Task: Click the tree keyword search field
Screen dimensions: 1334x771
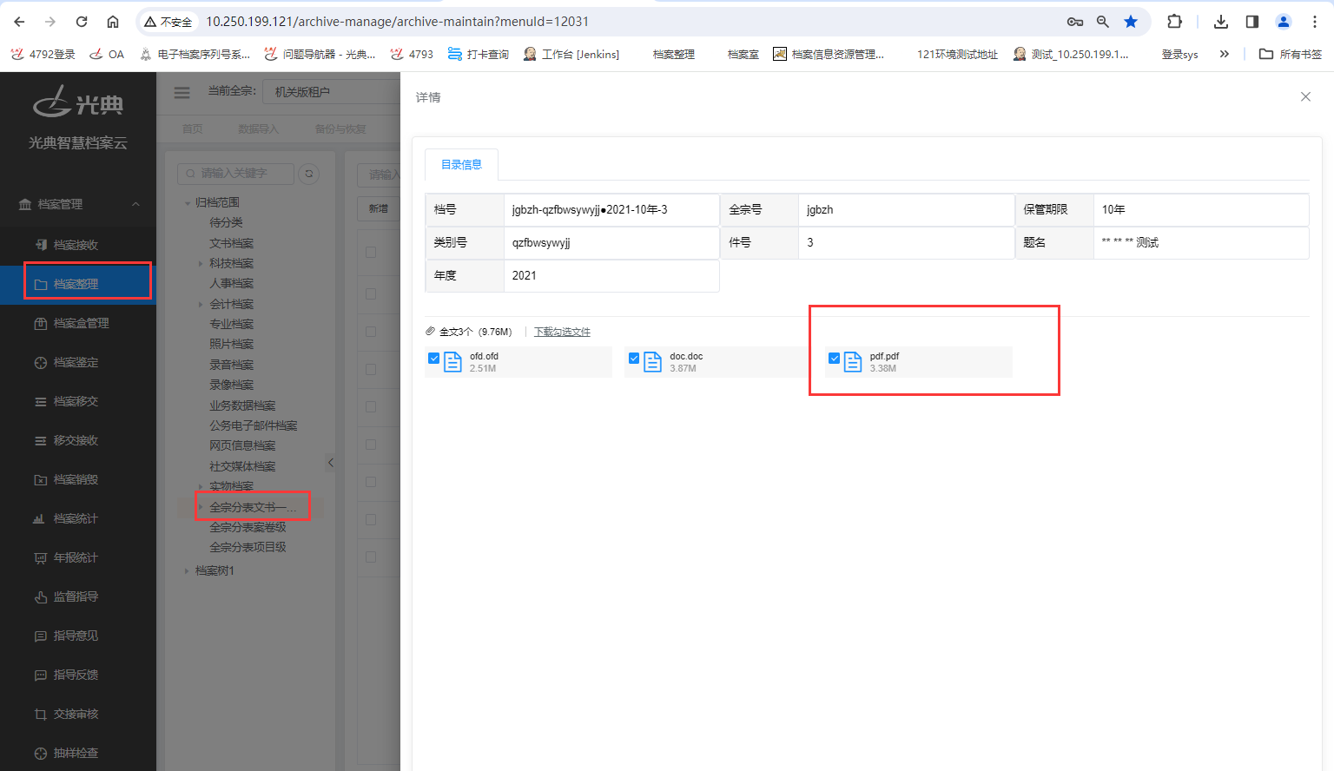Action: [236, 174]
